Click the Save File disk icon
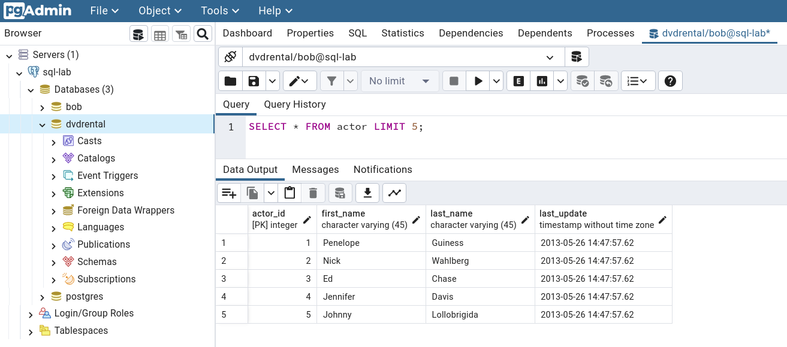The image size is (787, 347). (x=254, y=81)
